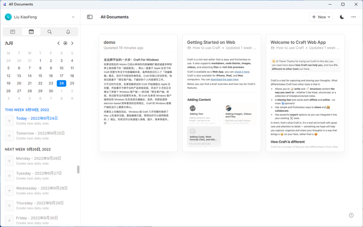
Task: Add daily note for Today 2022年9月24日
Action: point(9,121)
